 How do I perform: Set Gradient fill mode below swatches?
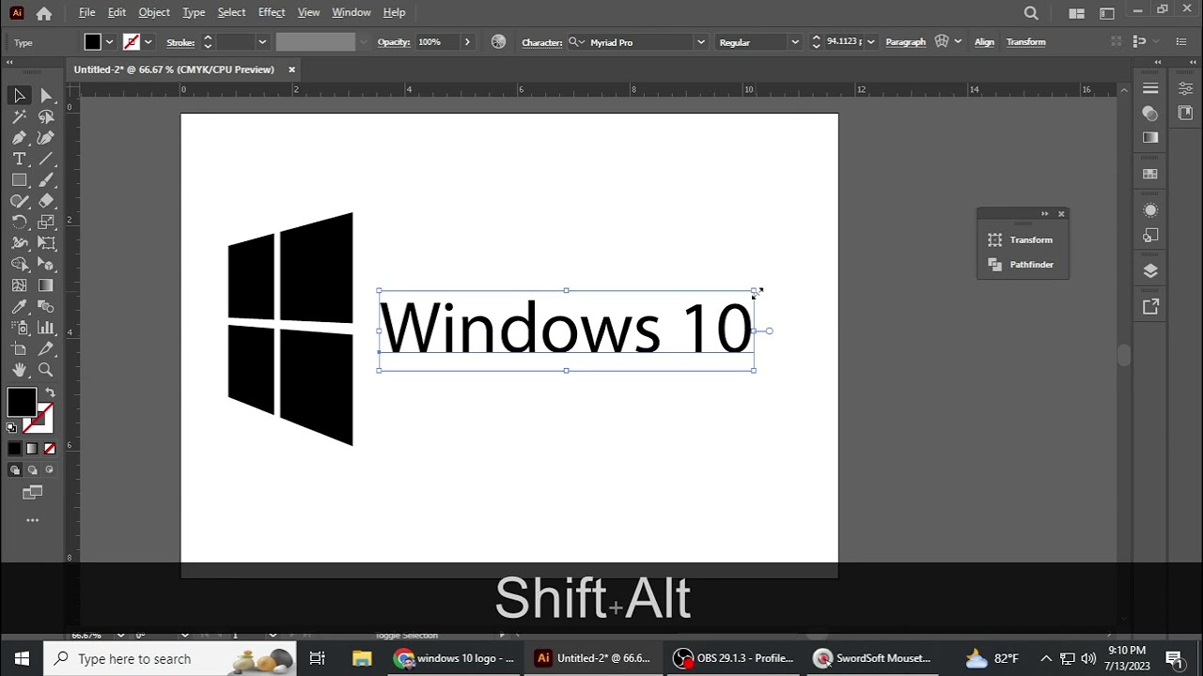[32, 449]
